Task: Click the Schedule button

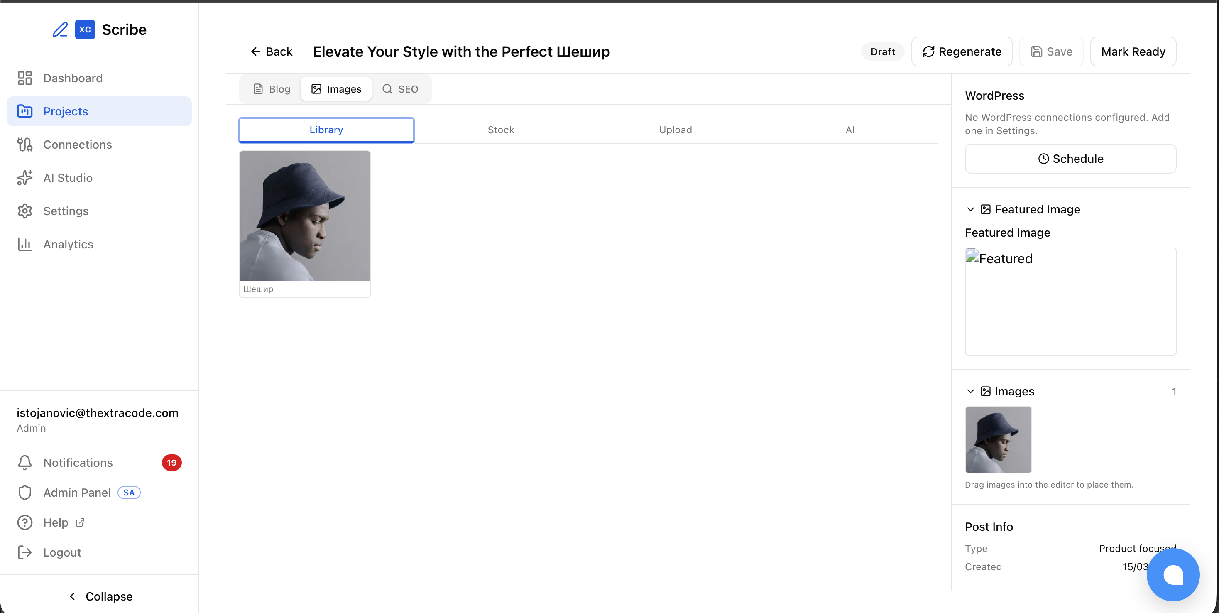Action: pyautogui.click(x=1070, y=159)
